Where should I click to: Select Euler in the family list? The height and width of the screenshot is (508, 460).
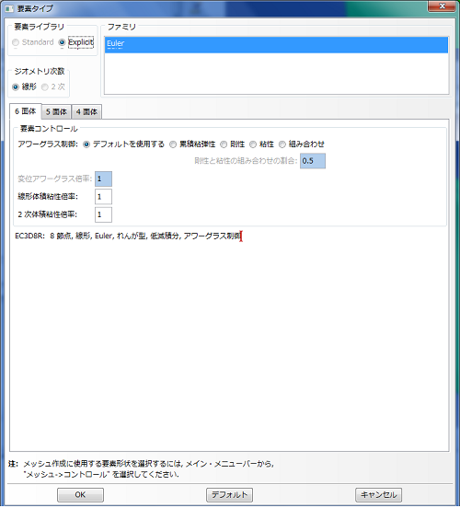(276, 44)
